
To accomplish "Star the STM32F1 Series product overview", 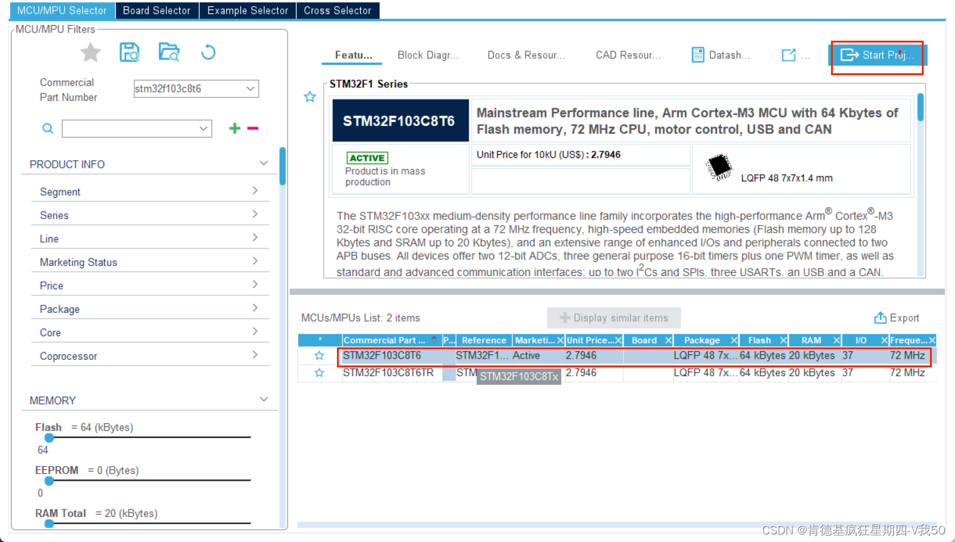I will 310,97.
